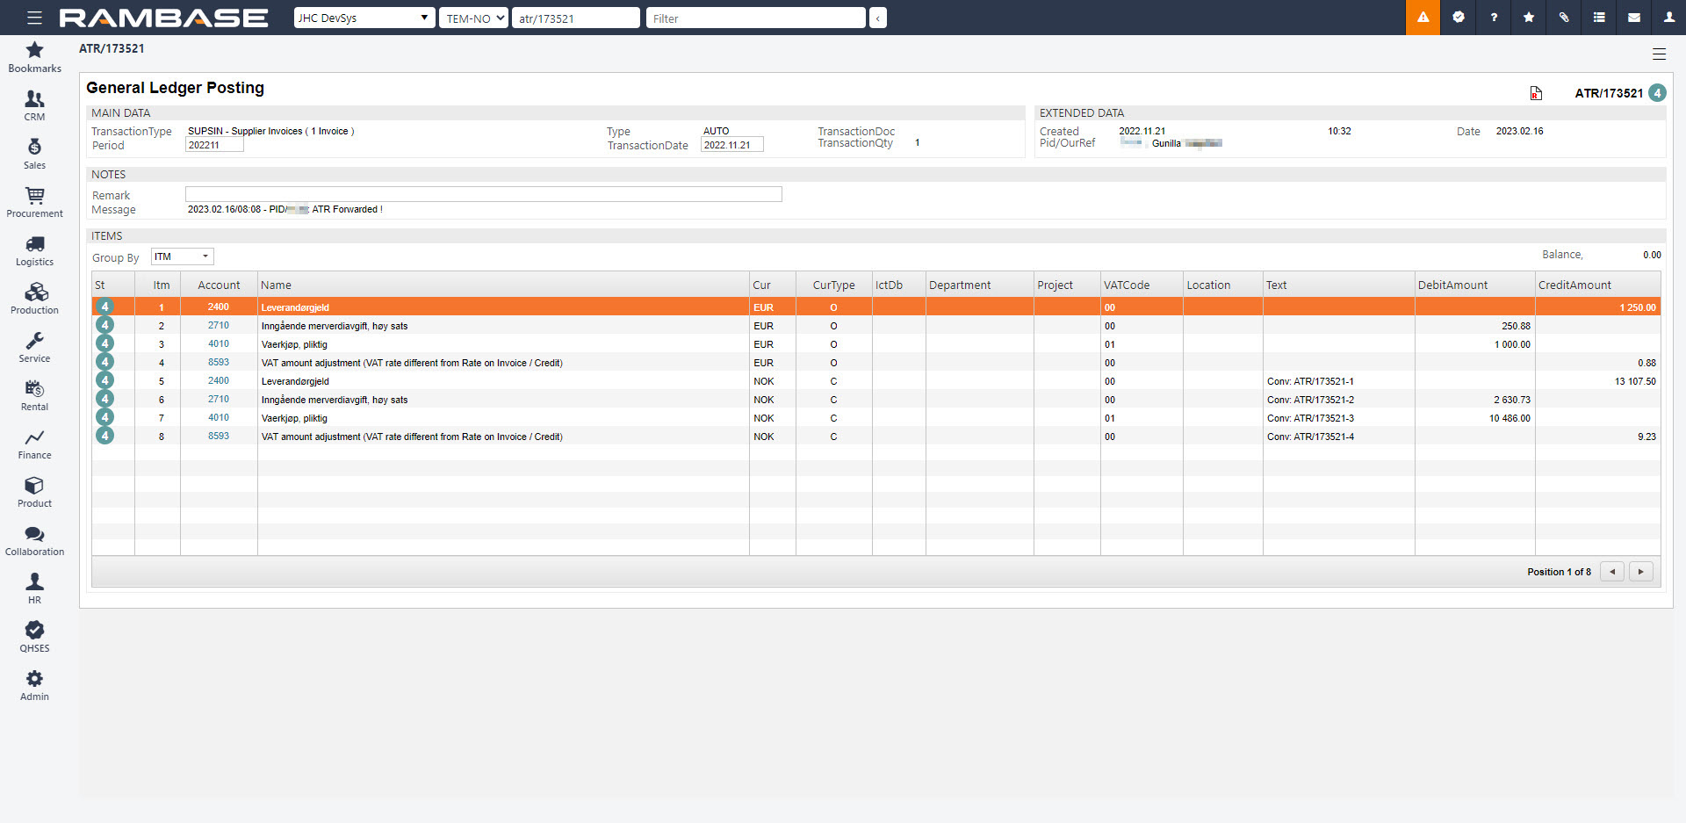This screenshot has height=823, width=1686.
Task: Open the Collaboration module in sidebar
Action: [x=34, y=541]
